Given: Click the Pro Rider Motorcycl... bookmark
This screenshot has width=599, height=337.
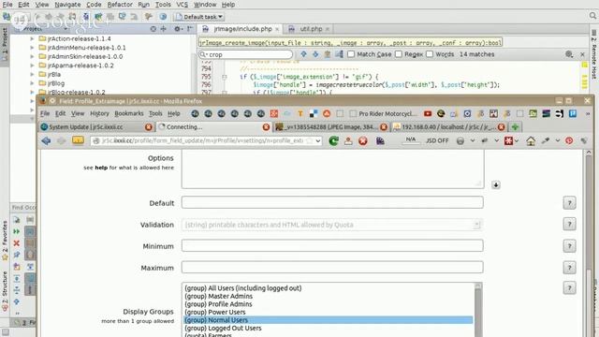Looking at the screenshot, I should click(x=384, y=113).
